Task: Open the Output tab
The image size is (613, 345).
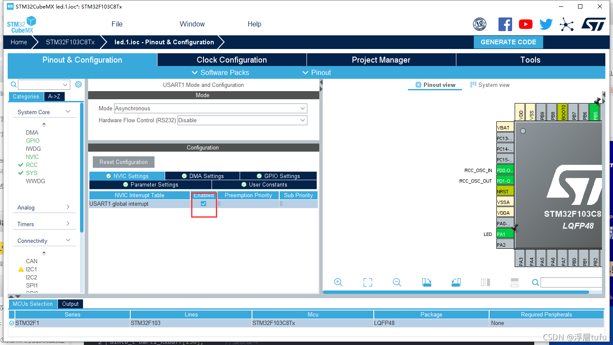Action: pyautogui.click(x=70, y=304)
